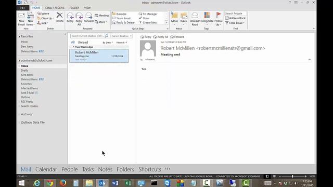Collapse the ribbon
The width and height of the screenshot is (333, 187).
pos(314,29)
